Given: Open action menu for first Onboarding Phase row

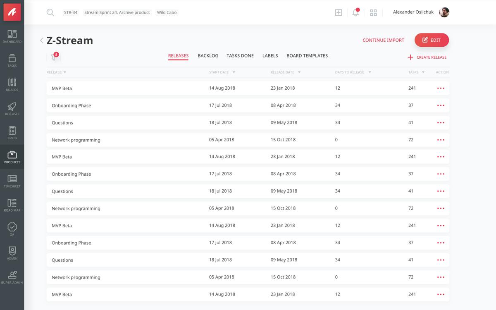Looking at the screenshot, I should point(441,105).
